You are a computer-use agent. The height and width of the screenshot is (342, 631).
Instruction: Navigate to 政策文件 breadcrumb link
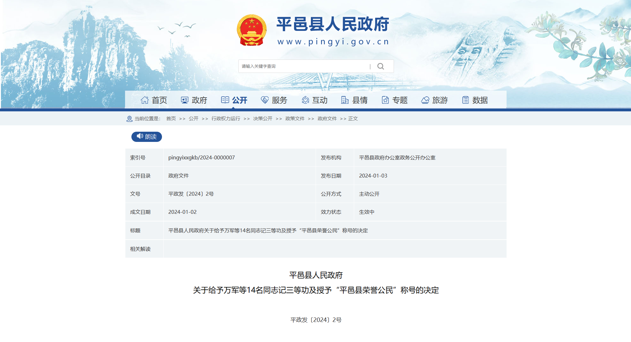(295, 119)
